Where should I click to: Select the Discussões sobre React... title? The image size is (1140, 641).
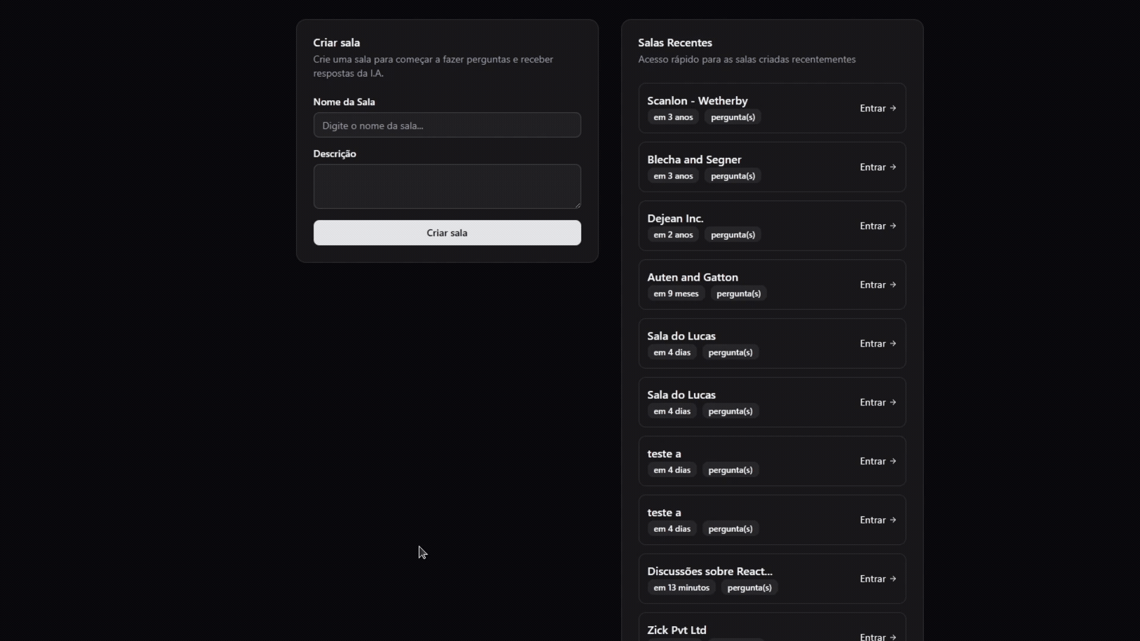(710, 571)
